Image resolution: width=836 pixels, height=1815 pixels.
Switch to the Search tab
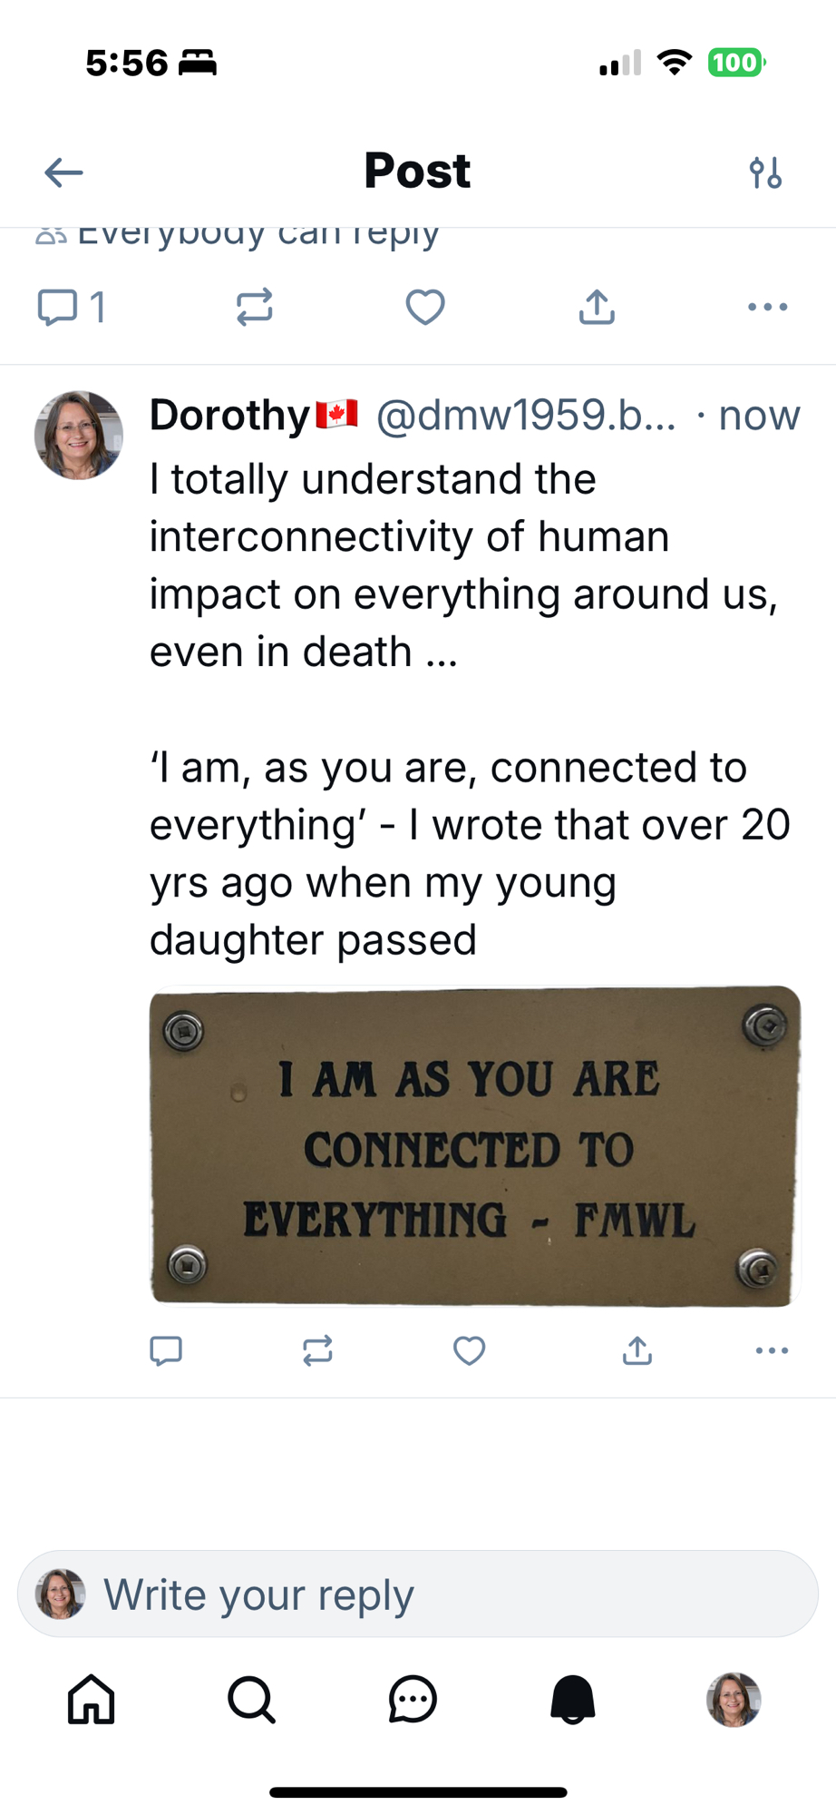coord(251,1699)
